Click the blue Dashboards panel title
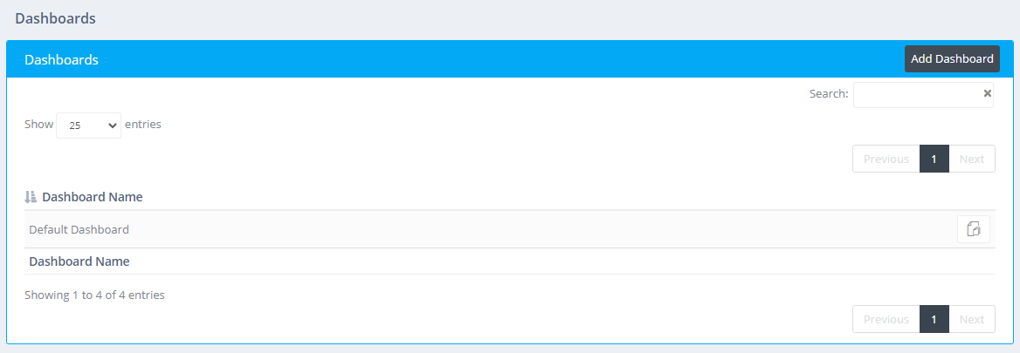 61,60
